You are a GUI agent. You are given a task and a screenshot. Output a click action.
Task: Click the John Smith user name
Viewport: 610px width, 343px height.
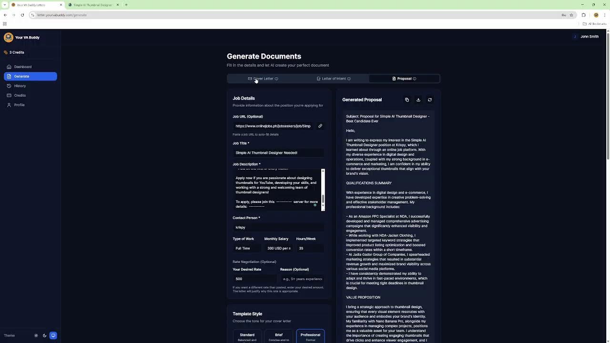coord(590,37)
